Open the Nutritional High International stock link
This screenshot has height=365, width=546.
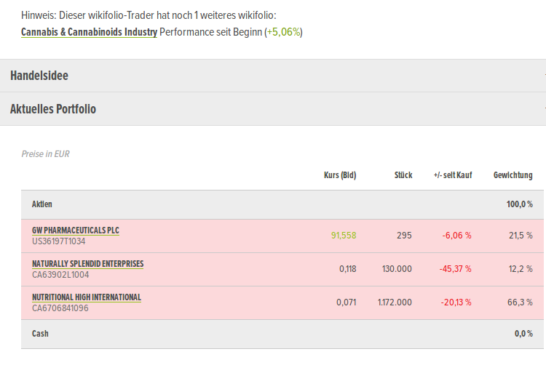87,297
